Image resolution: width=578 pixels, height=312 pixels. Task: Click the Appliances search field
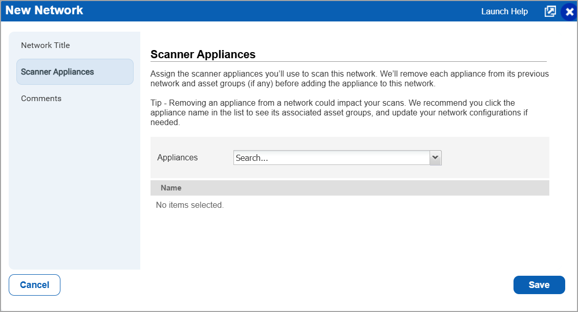(331, 158)
